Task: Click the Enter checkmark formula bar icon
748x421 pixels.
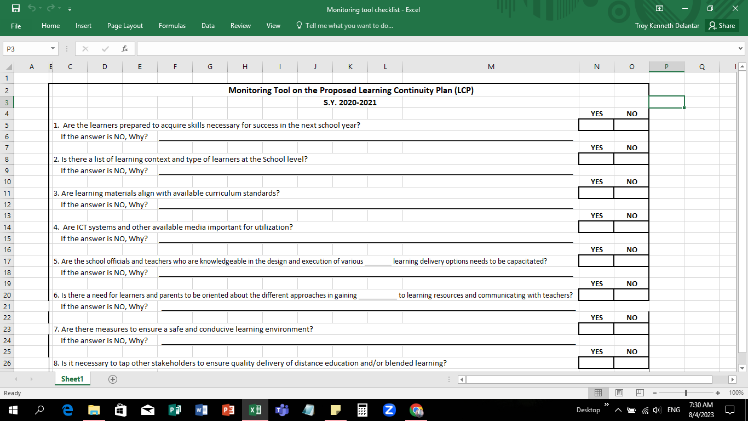Action: [x=105, y=49]
